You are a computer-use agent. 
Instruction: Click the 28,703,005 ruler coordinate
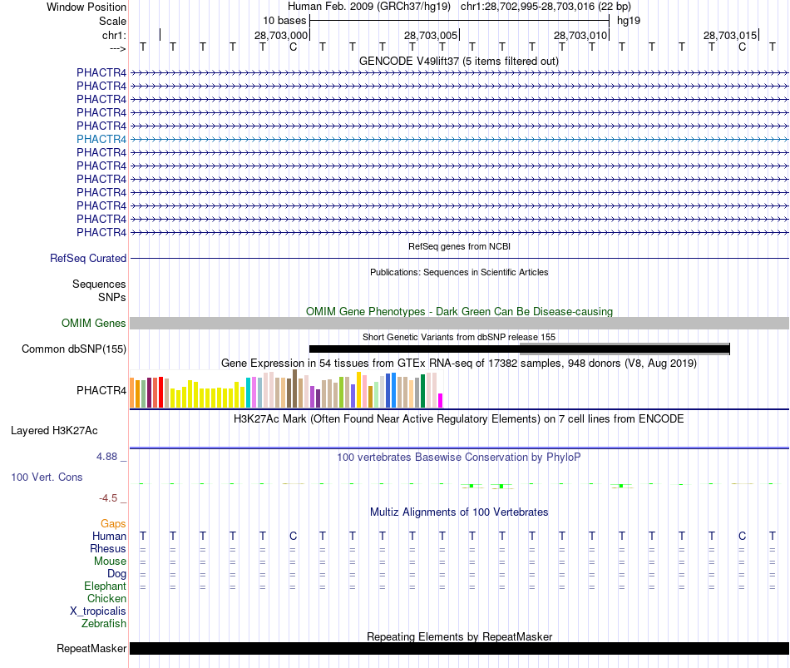430,35
